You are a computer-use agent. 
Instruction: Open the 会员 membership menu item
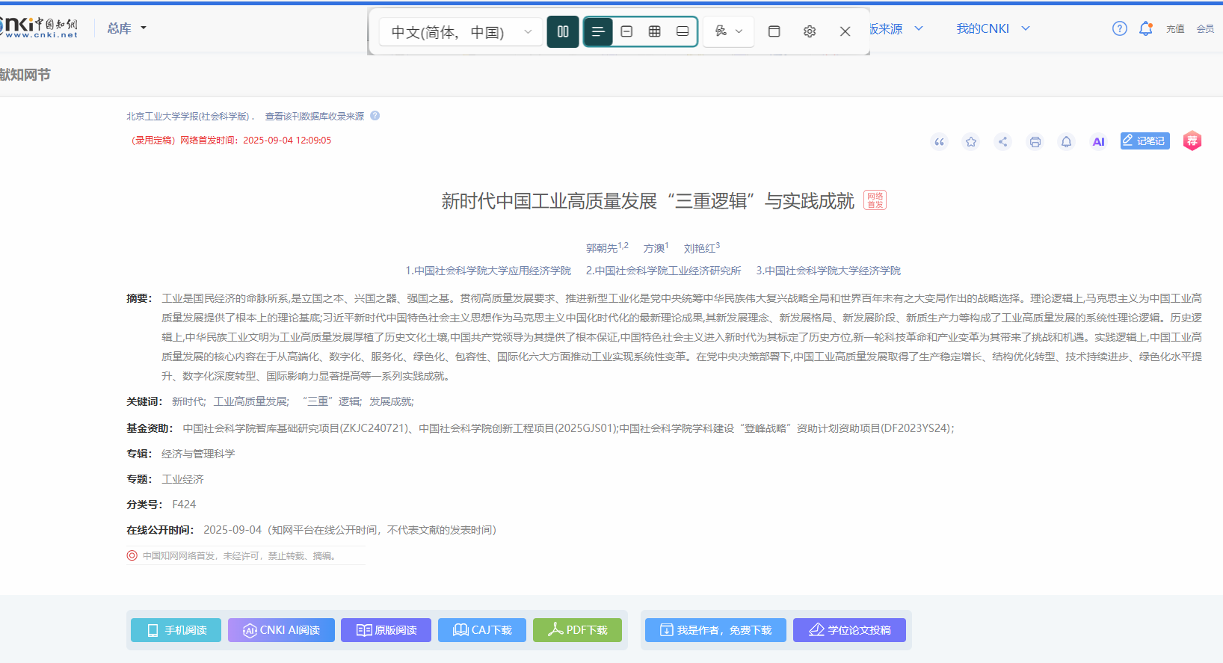[x=1205, y=29]
